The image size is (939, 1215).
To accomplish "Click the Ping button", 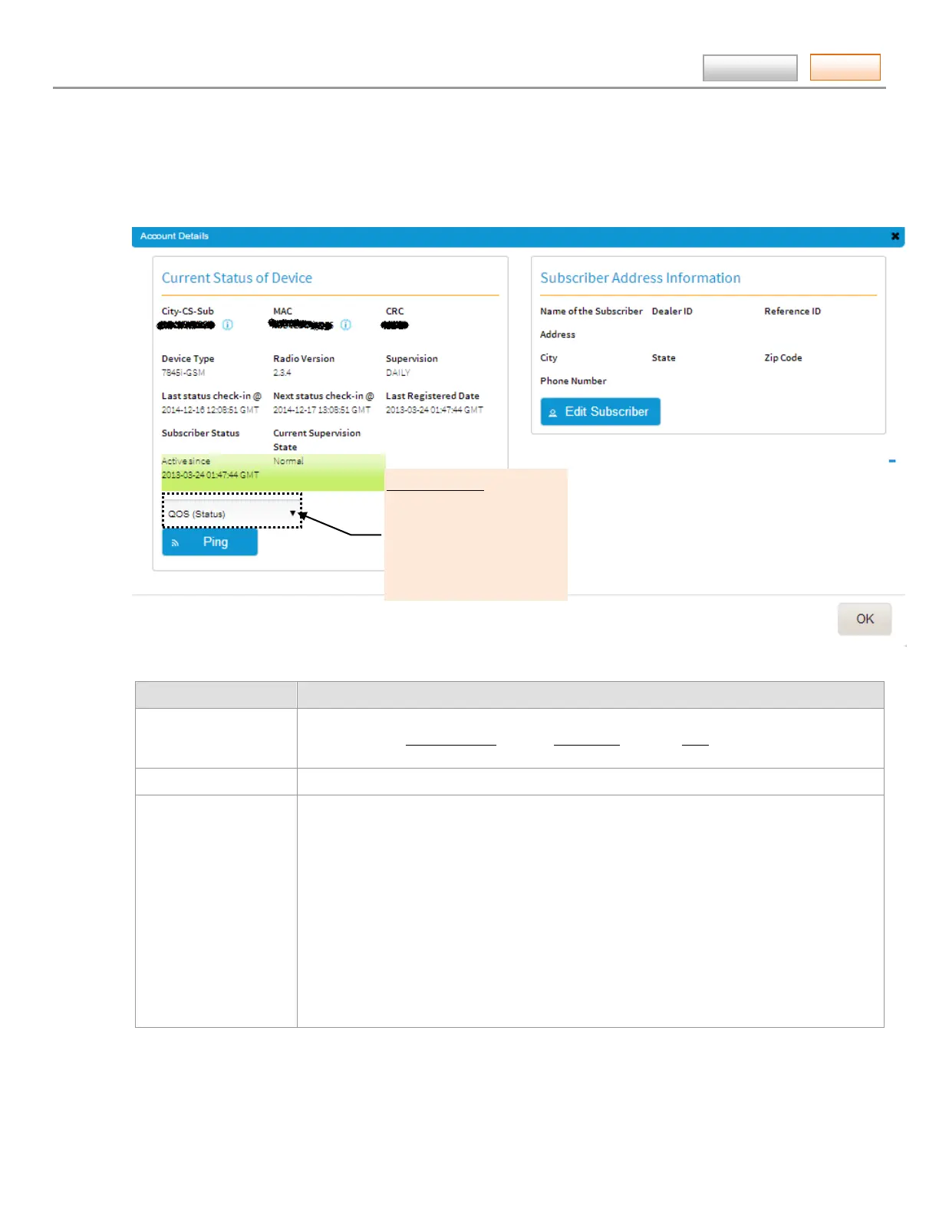I will click(209, 542).
